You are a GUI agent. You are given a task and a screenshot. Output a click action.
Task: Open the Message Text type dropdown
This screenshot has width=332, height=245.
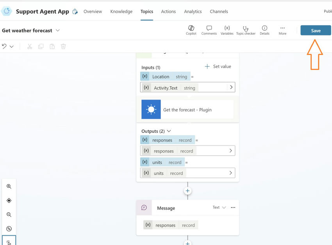click(220, 207)
